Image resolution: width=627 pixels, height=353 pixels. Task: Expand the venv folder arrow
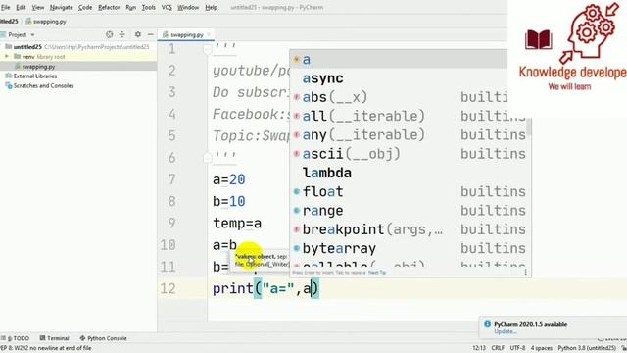pyautogui.click(x=7, y=57)
